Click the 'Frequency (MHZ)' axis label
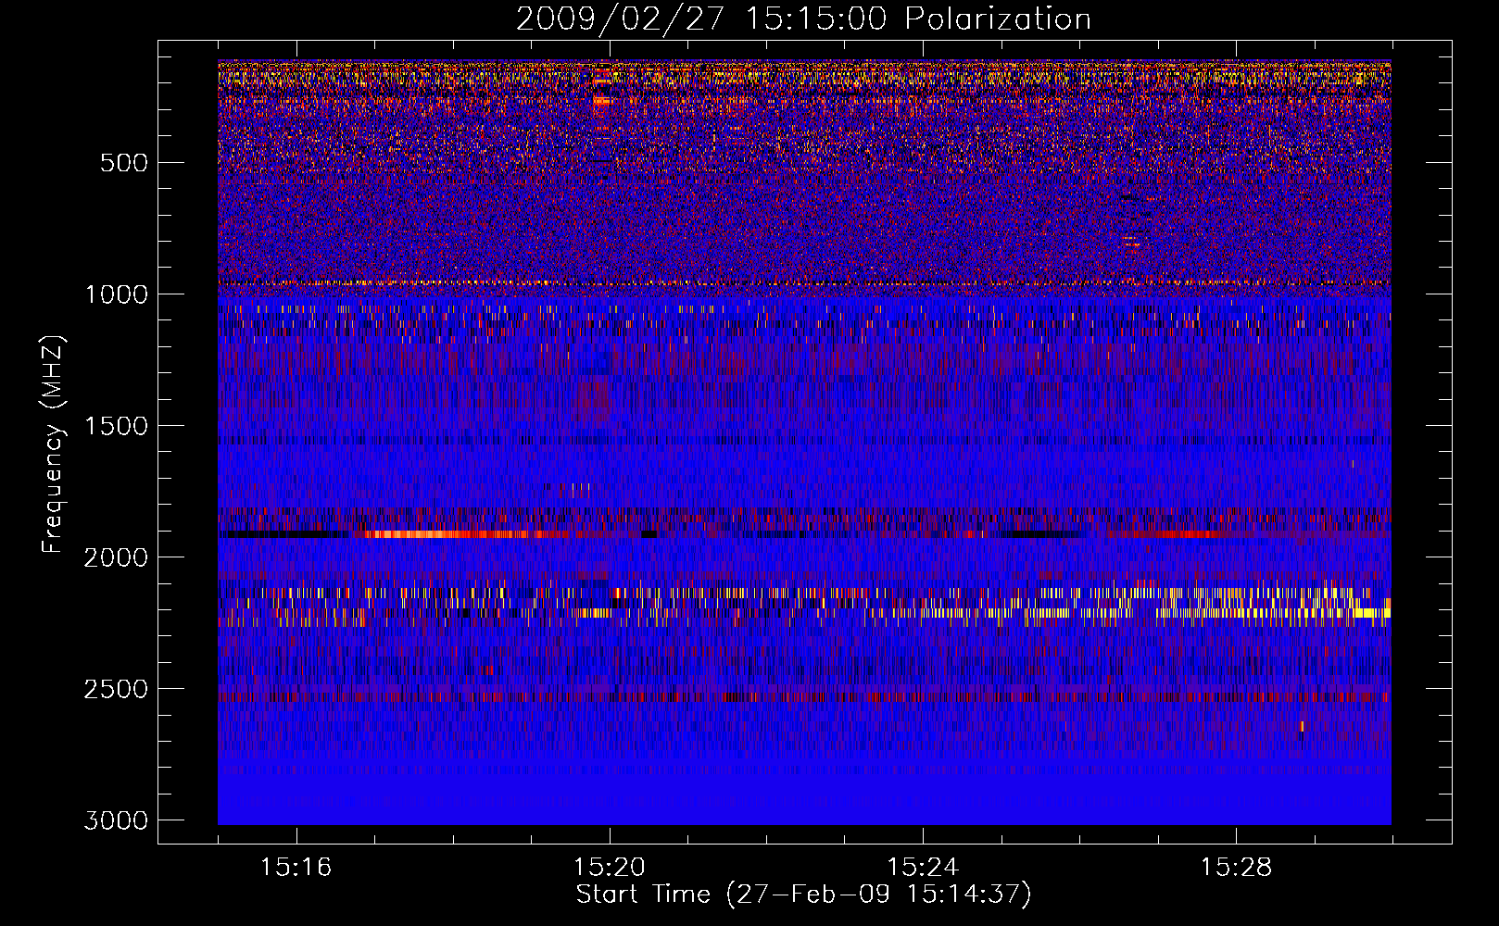This screenshot has width=1499, height=926. tap(53, 444)
